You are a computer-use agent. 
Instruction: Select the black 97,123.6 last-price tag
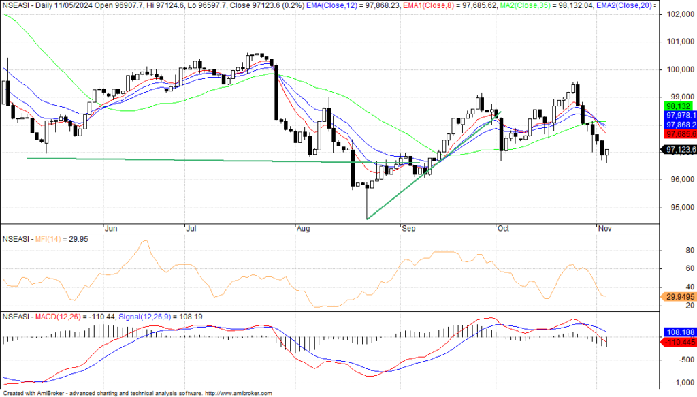pyautogui.click(x=679, y=149)
